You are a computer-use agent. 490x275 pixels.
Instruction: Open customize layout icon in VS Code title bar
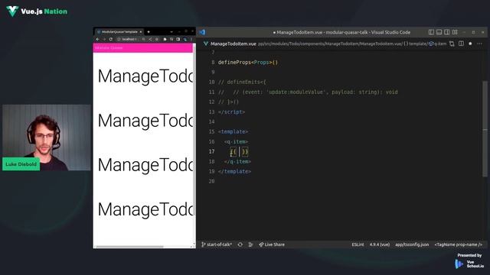455,32
